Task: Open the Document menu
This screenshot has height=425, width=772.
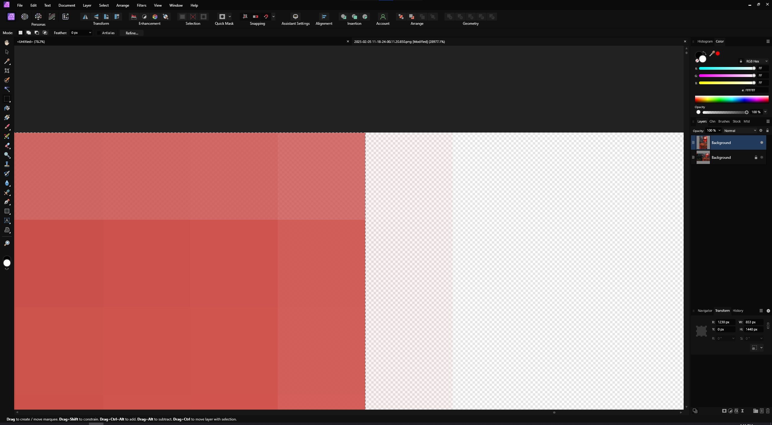Action: (x=67, y=5)
